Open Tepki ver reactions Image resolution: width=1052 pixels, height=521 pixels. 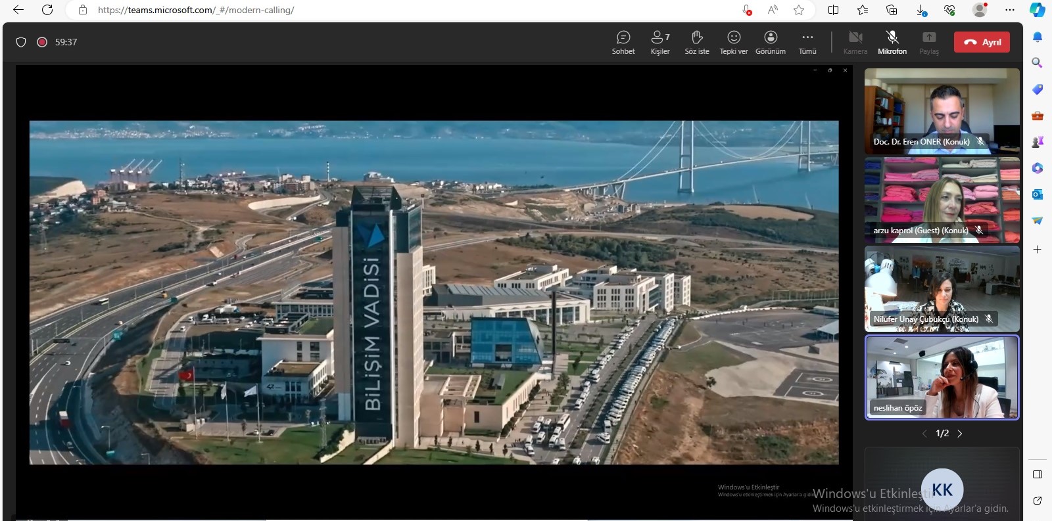coord(734,42)
